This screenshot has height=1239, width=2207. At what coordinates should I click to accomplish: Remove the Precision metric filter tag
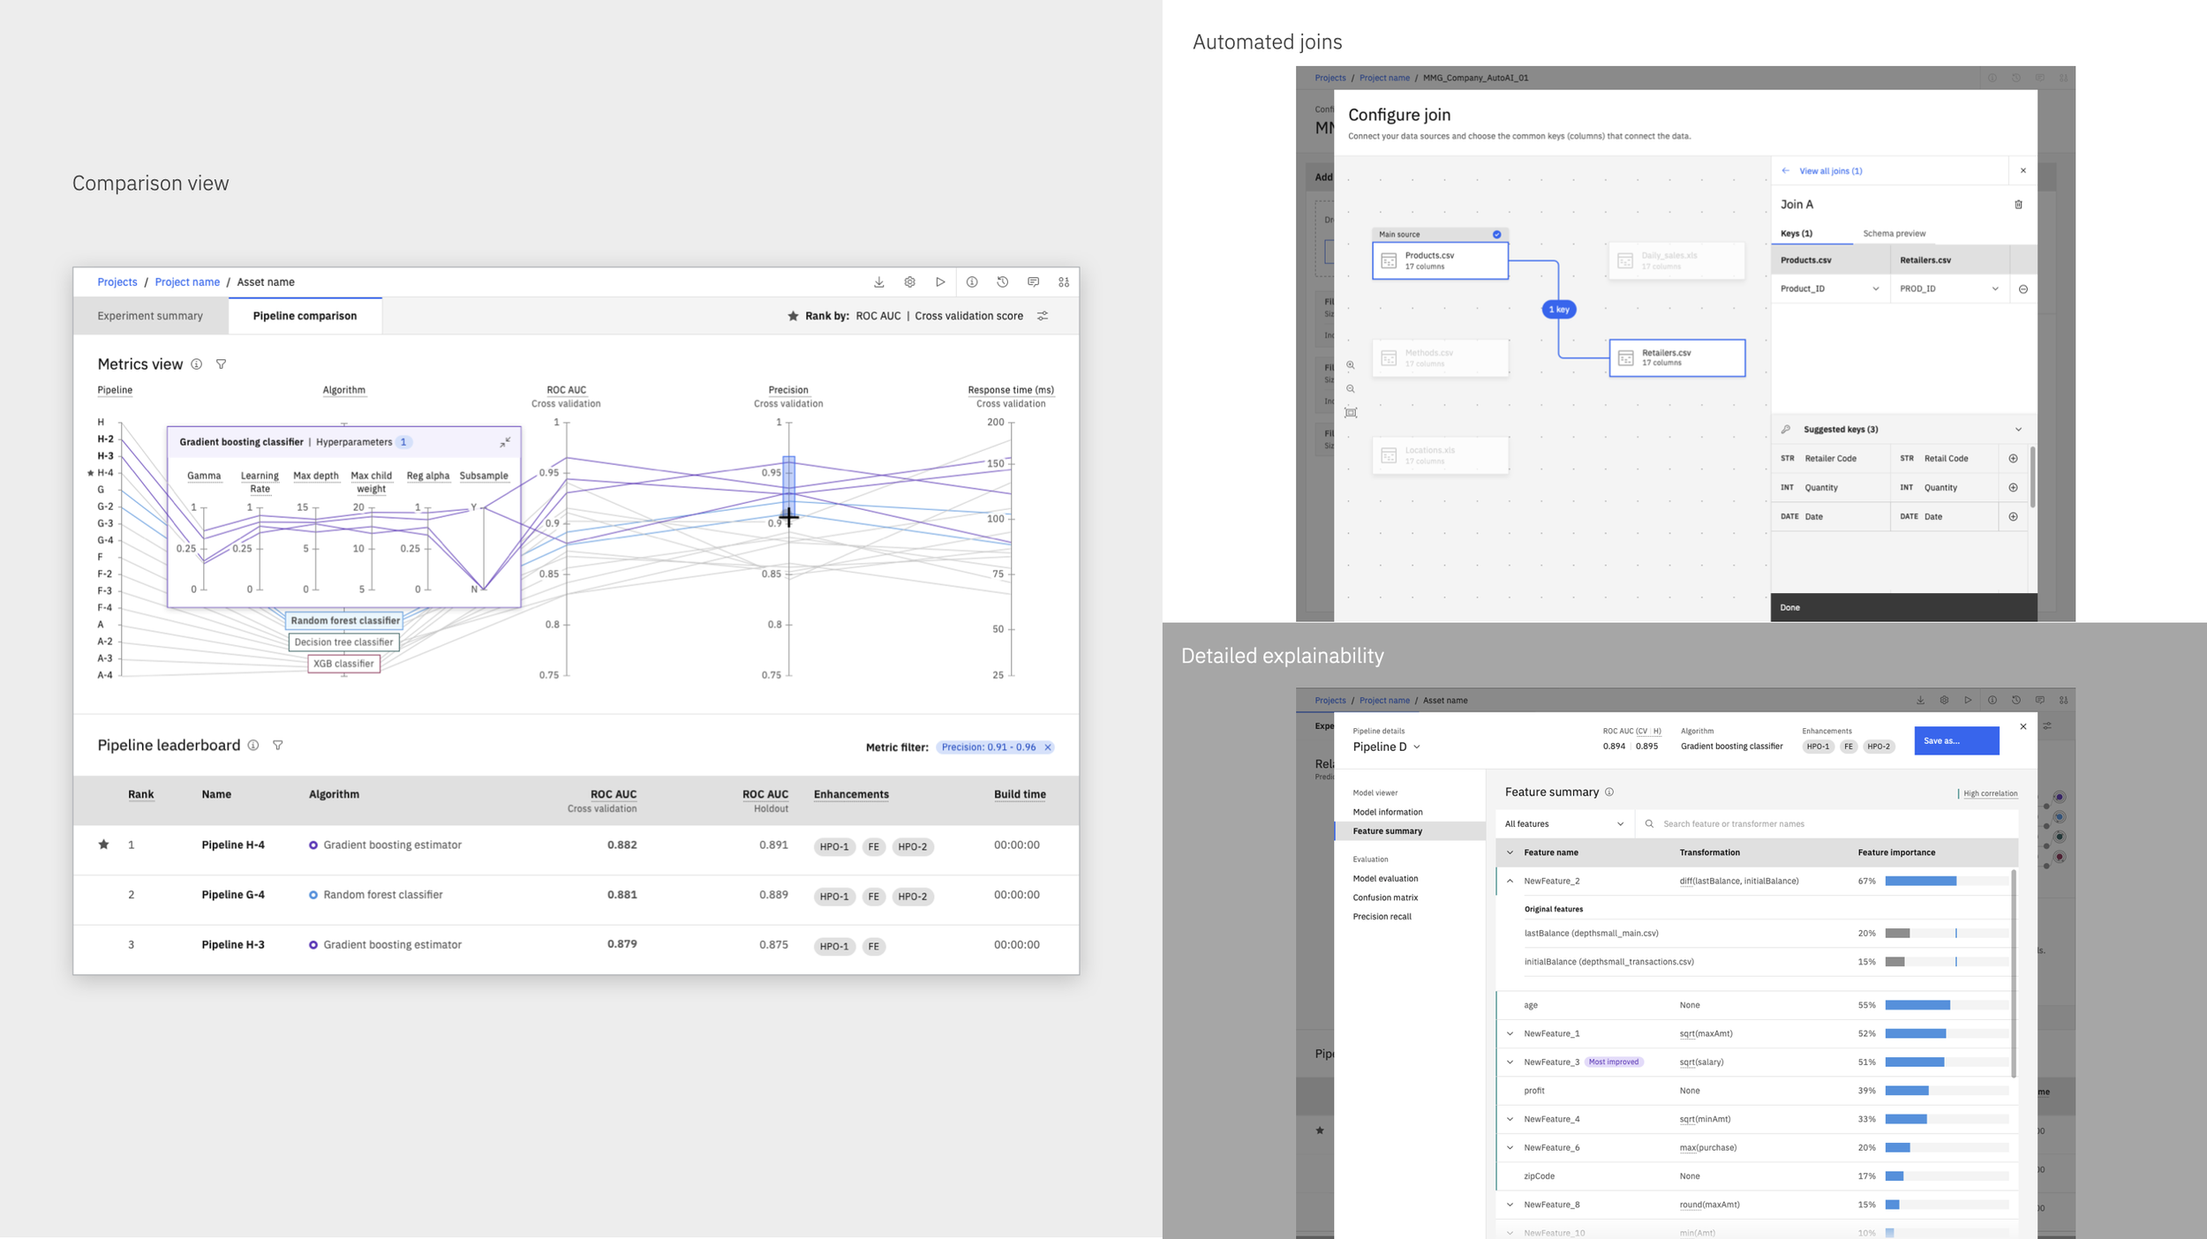[1048, 747]
